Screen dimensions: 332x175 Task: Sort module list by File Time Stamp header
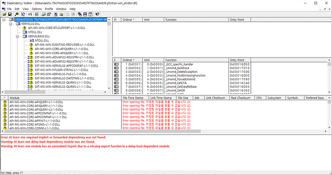pyautogui.click(x=135, y=98)
